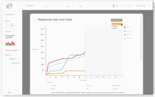Click the circular app logo
The height and width of the screenshot is (97, 155).
pyautogui.click(x=9, y=6)
